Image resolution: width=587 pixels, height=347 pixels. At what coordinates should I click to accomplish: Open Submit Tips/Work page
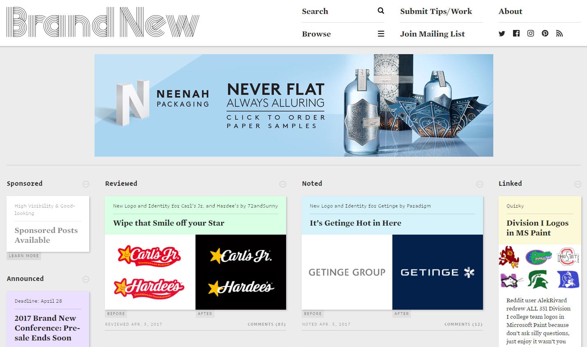[x=436, y=11]
